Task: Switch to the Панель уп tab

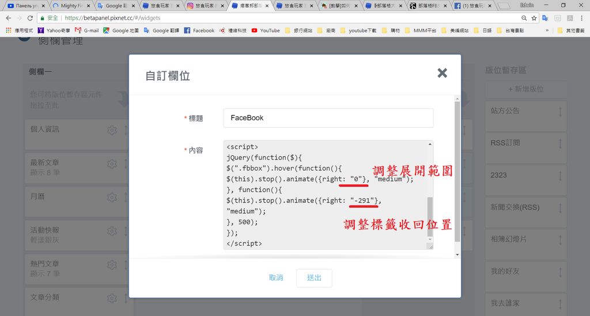Action: [26, 6]
